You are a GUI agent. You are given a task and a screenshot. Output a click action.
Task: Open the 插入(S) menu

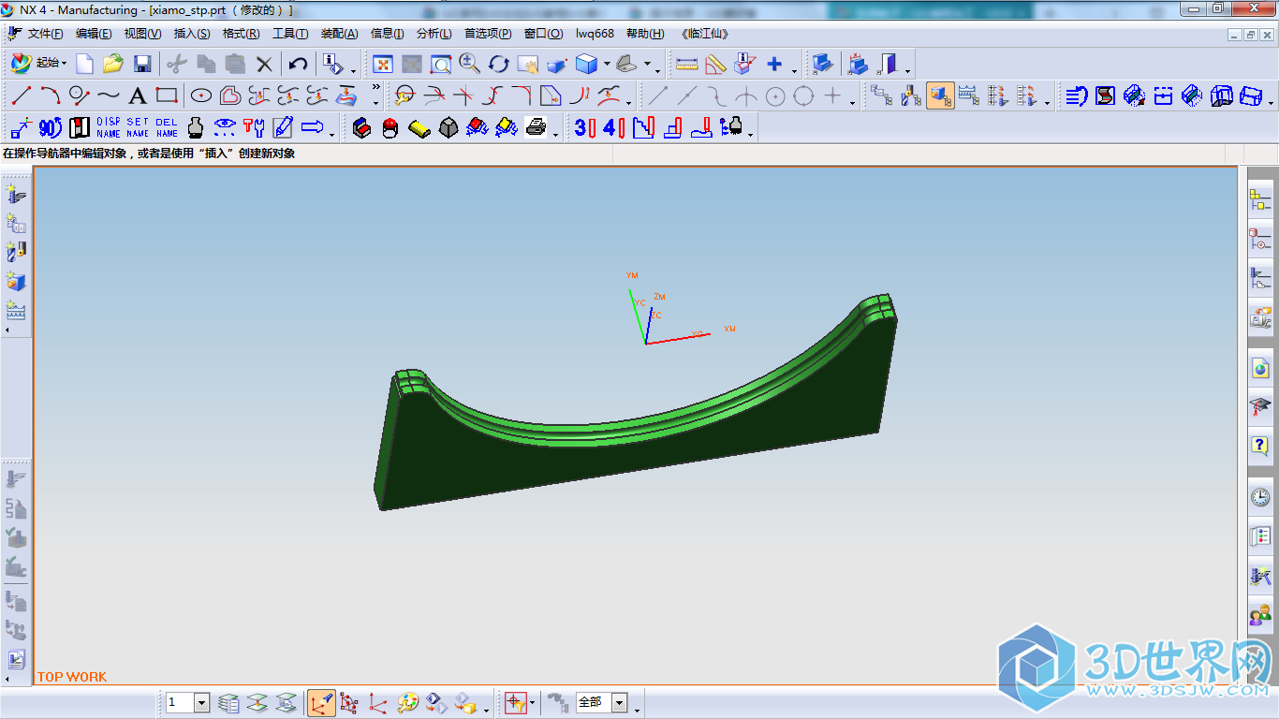191,34
